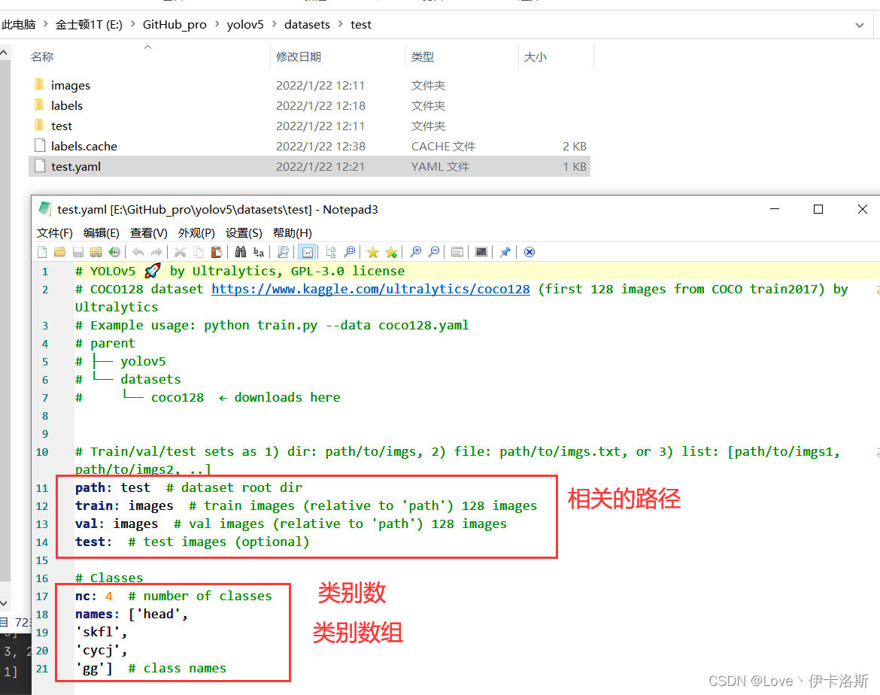Expand chevron after 金士顿1T (E:) breadcrumb
The width and height of the screenshot is (880, 695).
pyautogui.click(x=132, y=24)
